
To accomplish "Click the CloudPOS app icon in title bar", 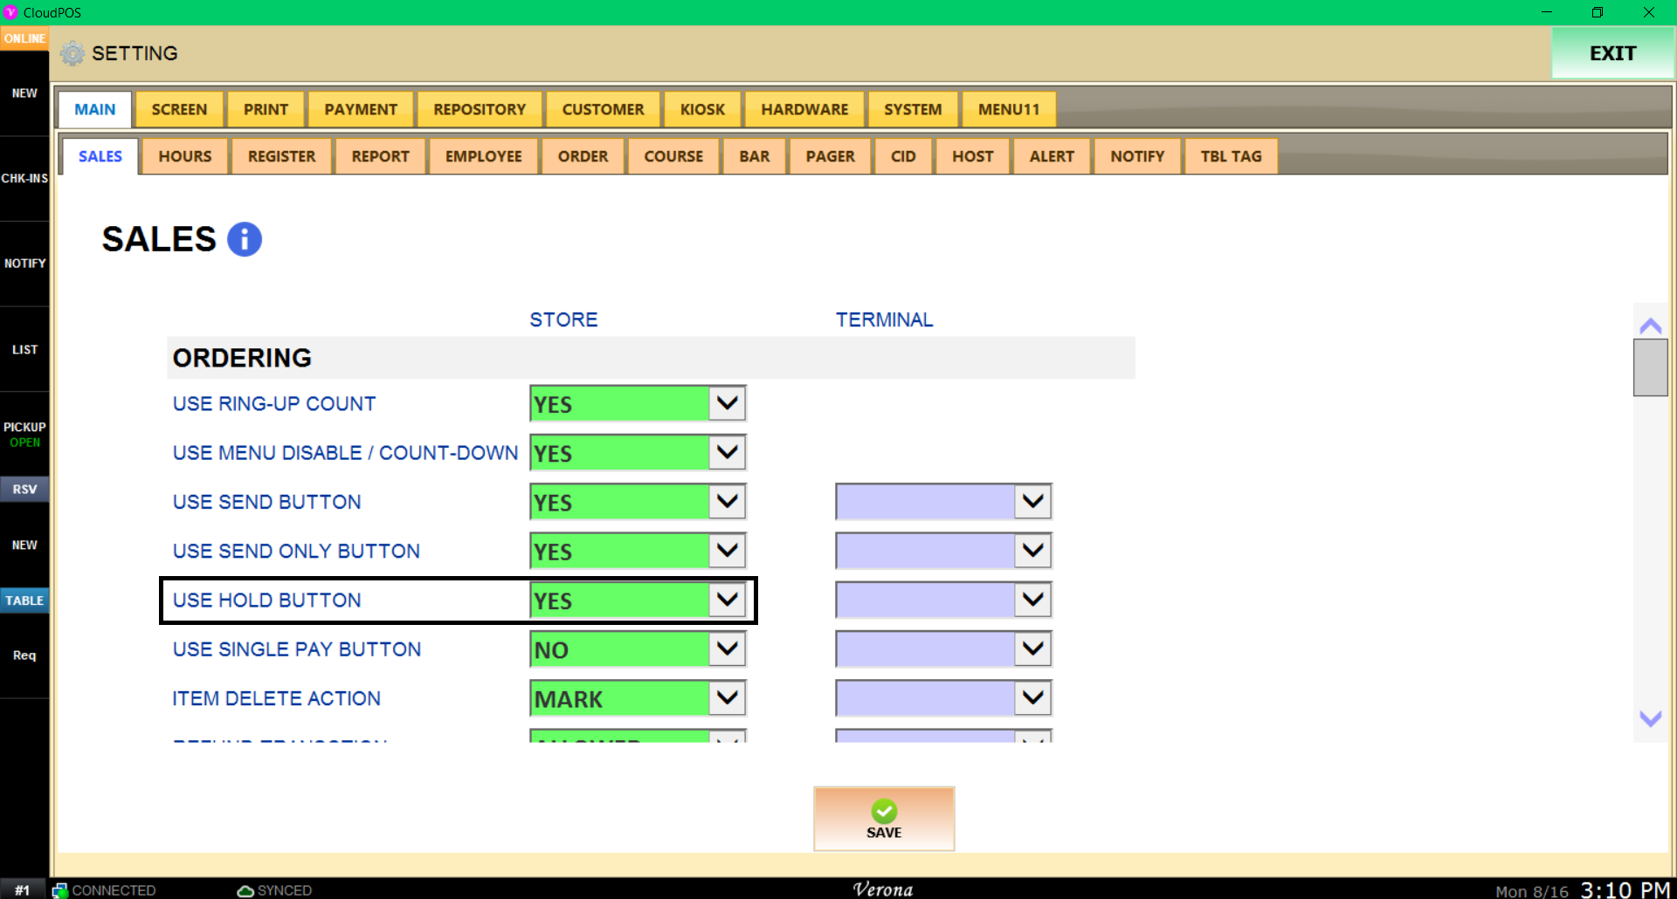I will point(10,12).
